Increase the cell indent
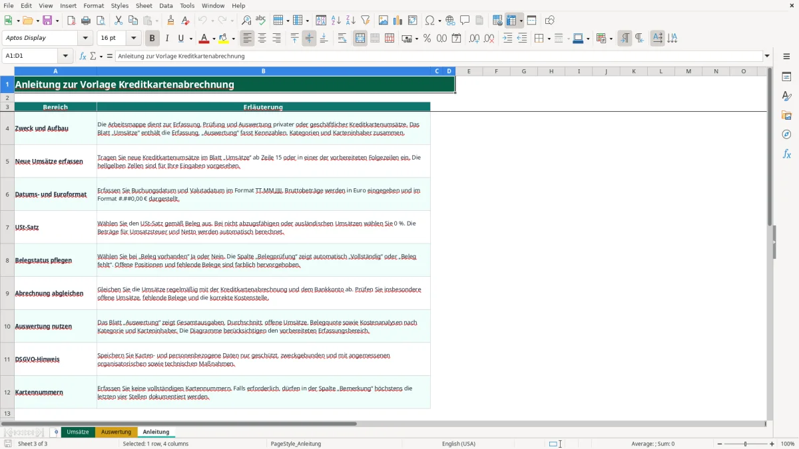The image size is (799, 449). [x=507, y=39]
